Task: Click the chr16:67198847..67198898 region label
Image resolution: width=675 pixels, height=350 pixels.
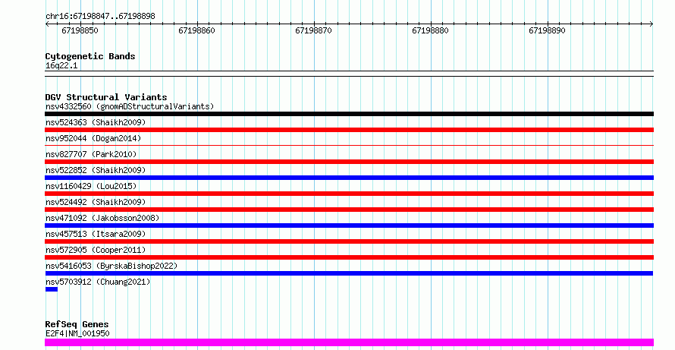Action: 100,16
